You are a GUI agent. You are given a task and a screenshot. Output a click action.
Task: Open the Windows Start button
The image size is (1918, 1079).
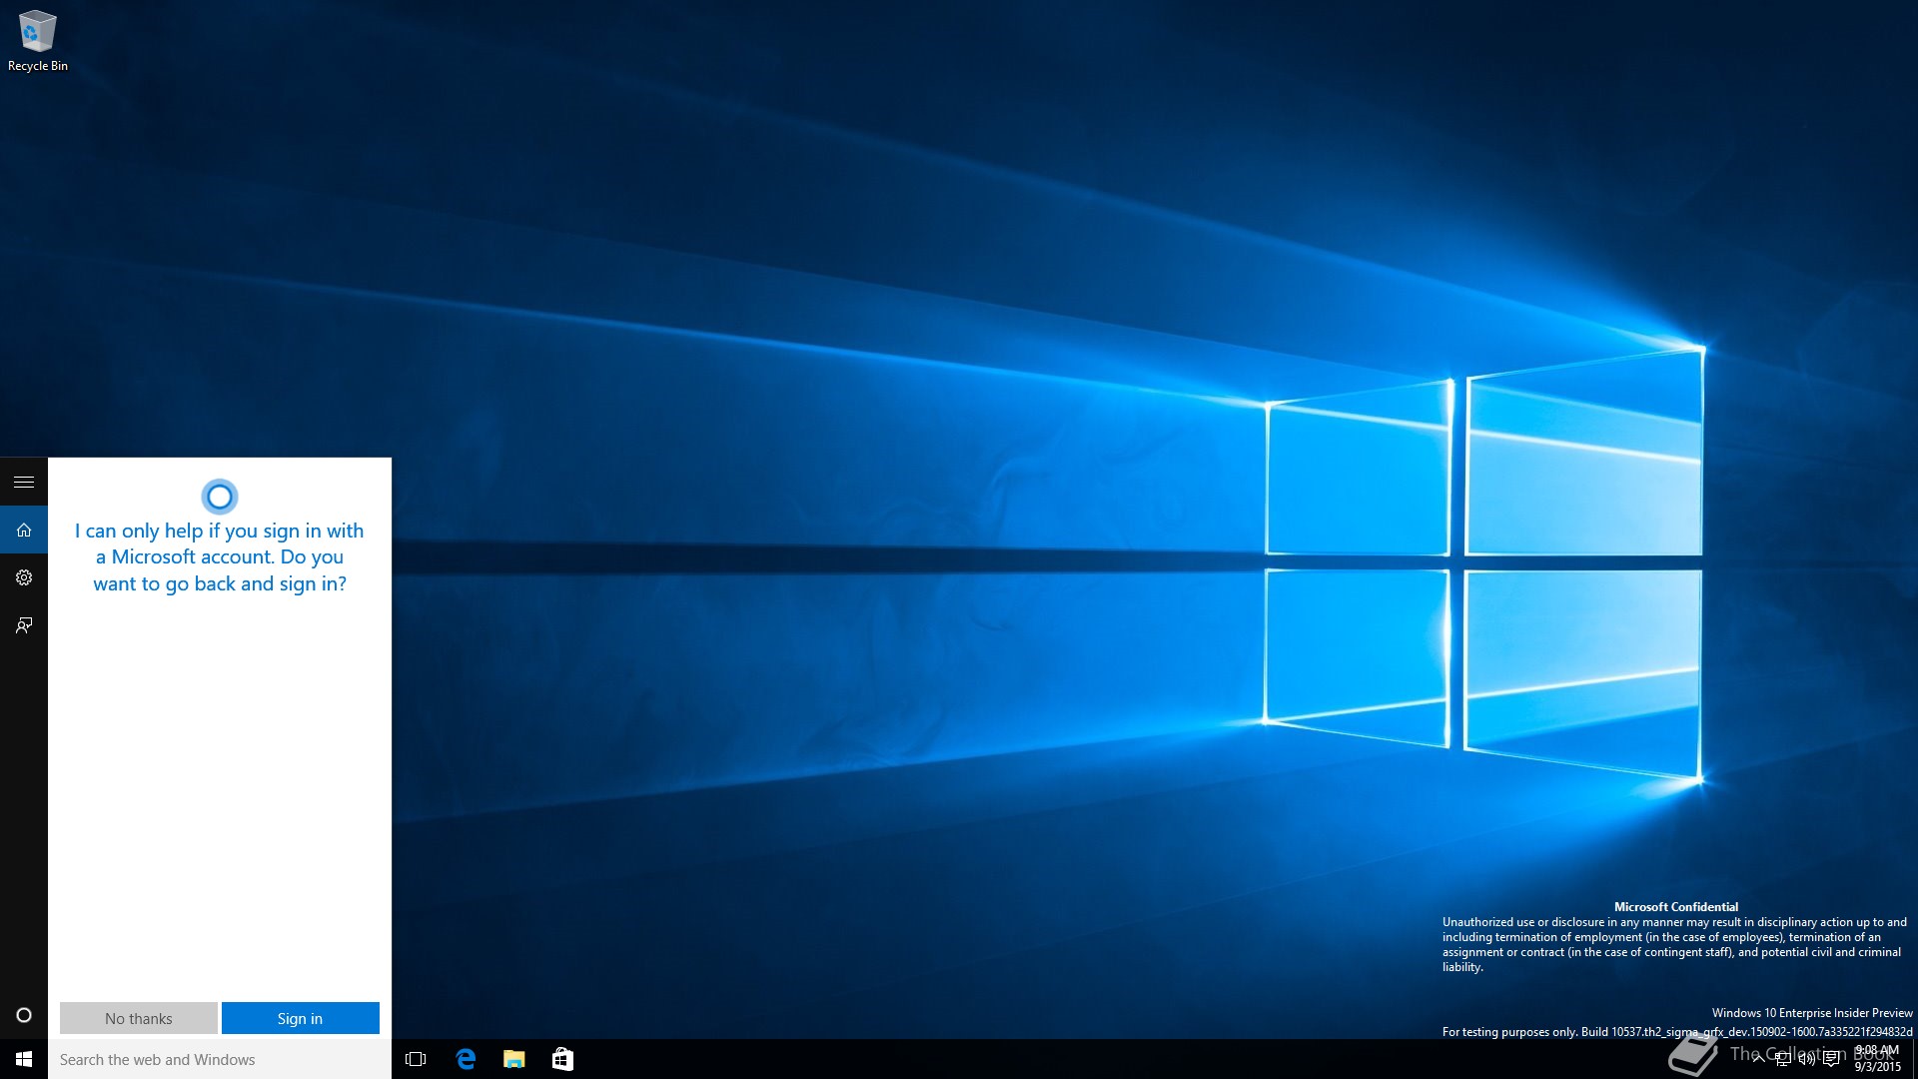tap(24, 1059)
